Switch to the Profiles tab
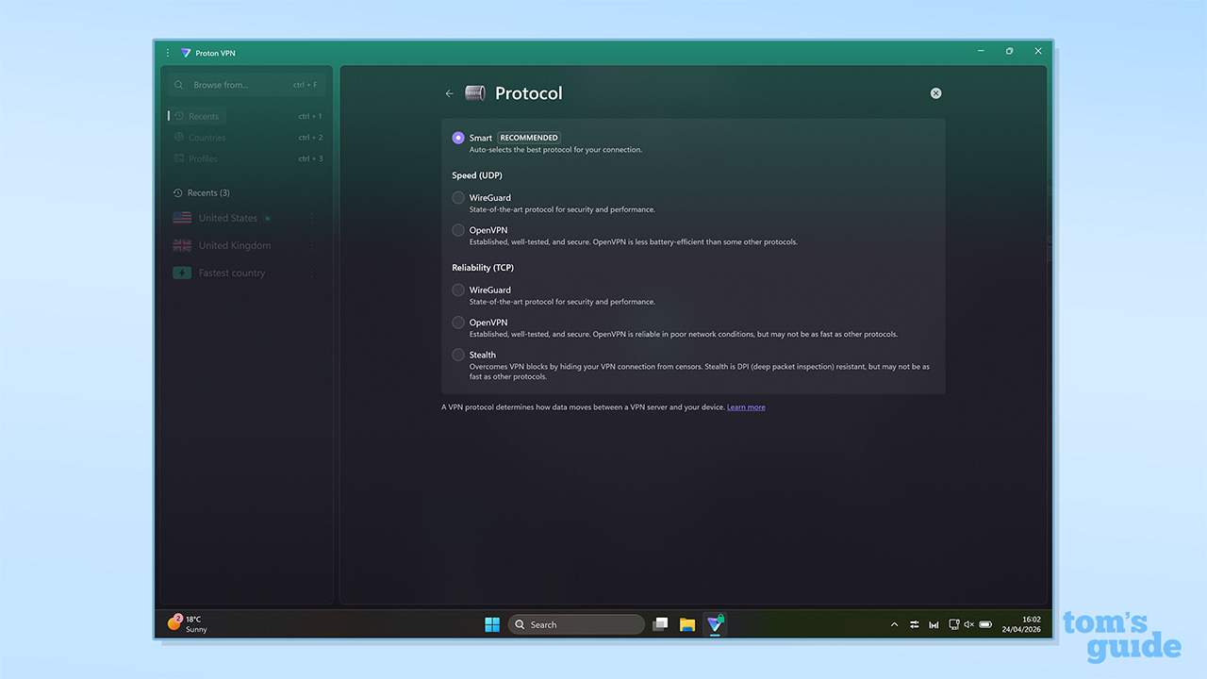The image size is (1207, 679). point(196,158)
